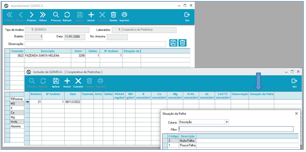
Task: Click the Laboratório Cooperativa de Pedrinhas field
Action: 149,30
